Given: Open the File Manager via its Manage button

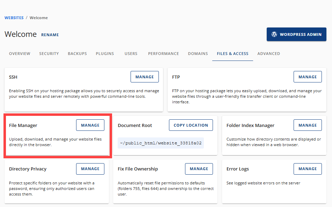Looking at the screenshot, I should [x=90, y=125].
